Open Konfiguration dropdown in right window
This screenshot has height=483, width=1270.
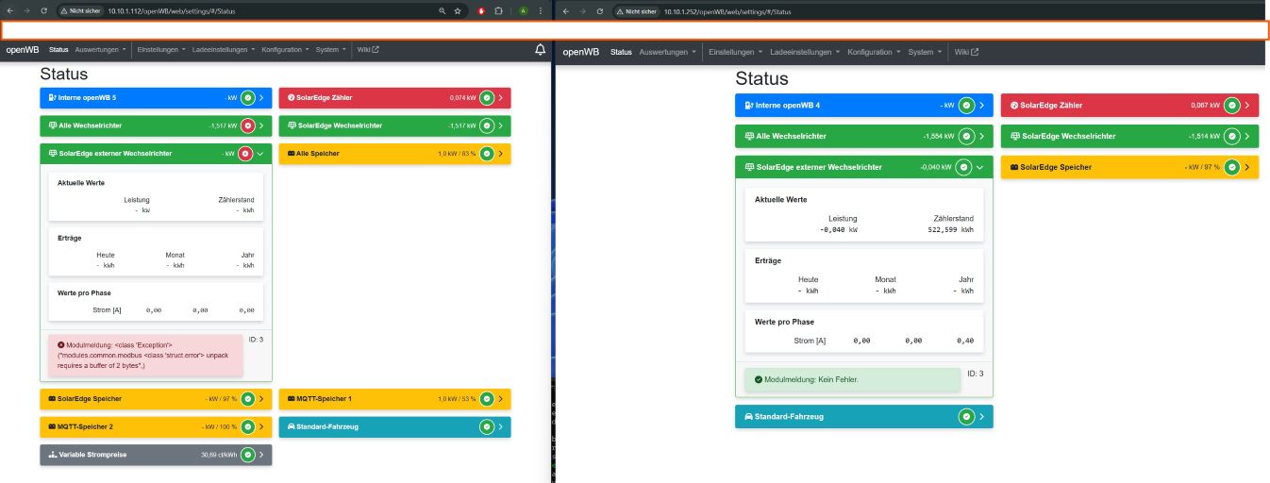874,52
